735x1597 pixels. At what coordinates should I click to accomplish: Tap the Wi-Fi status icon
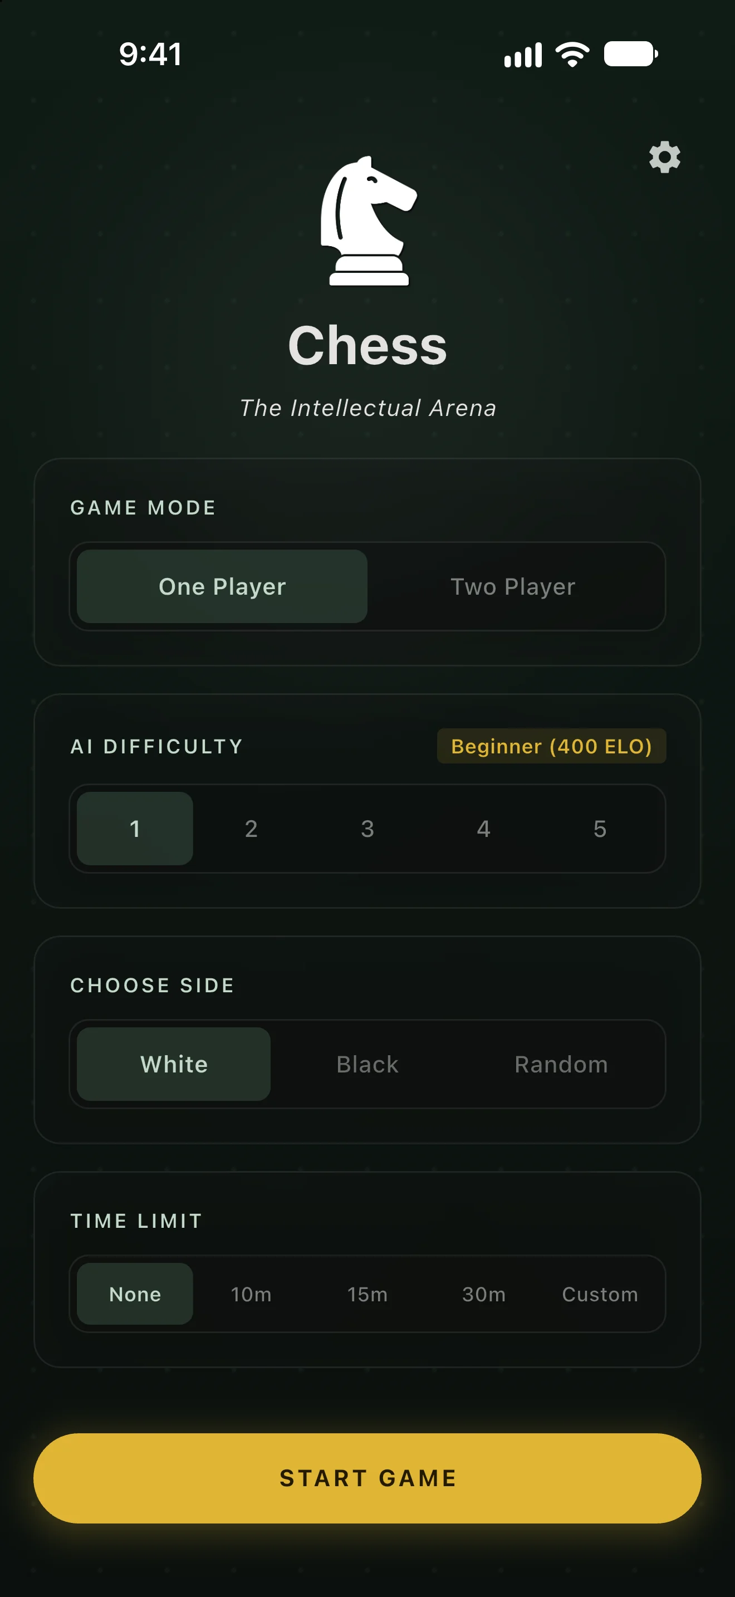pyautogui.click(x=572, y=55)
